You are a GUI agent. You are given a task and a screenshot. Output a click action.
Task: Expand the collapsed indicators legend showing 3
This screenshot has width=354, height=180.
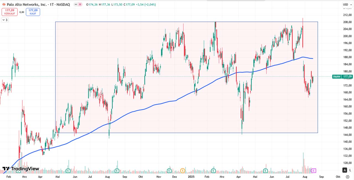pyautogui.click(x=5, y=20)
